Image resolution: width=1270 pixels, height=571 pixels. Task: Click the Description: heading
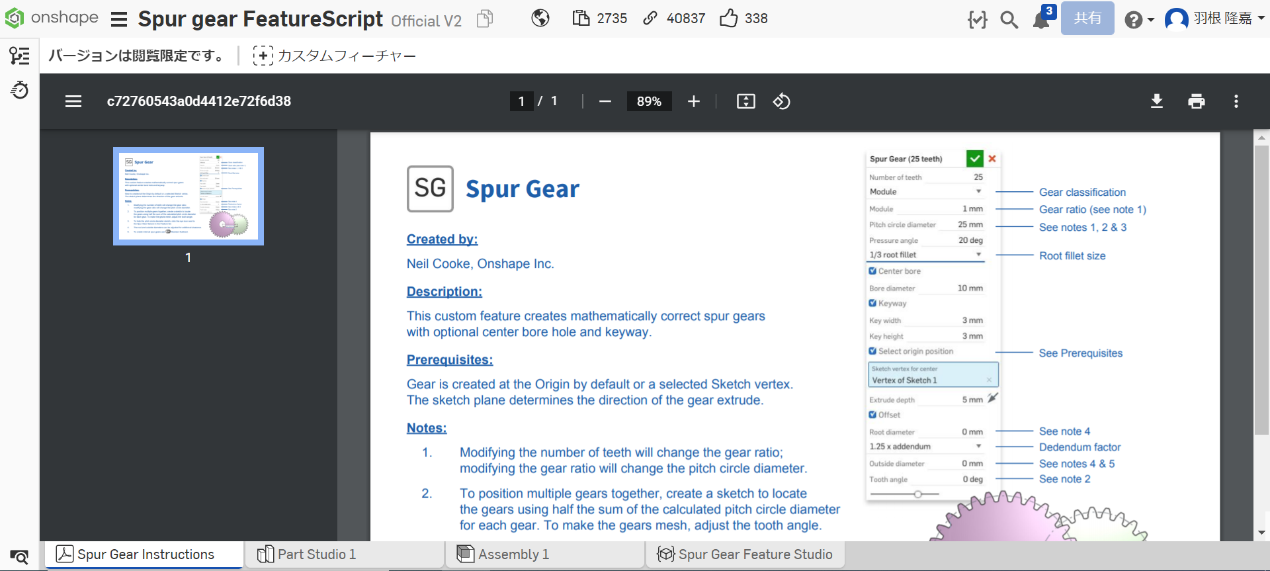click(444, 291)
